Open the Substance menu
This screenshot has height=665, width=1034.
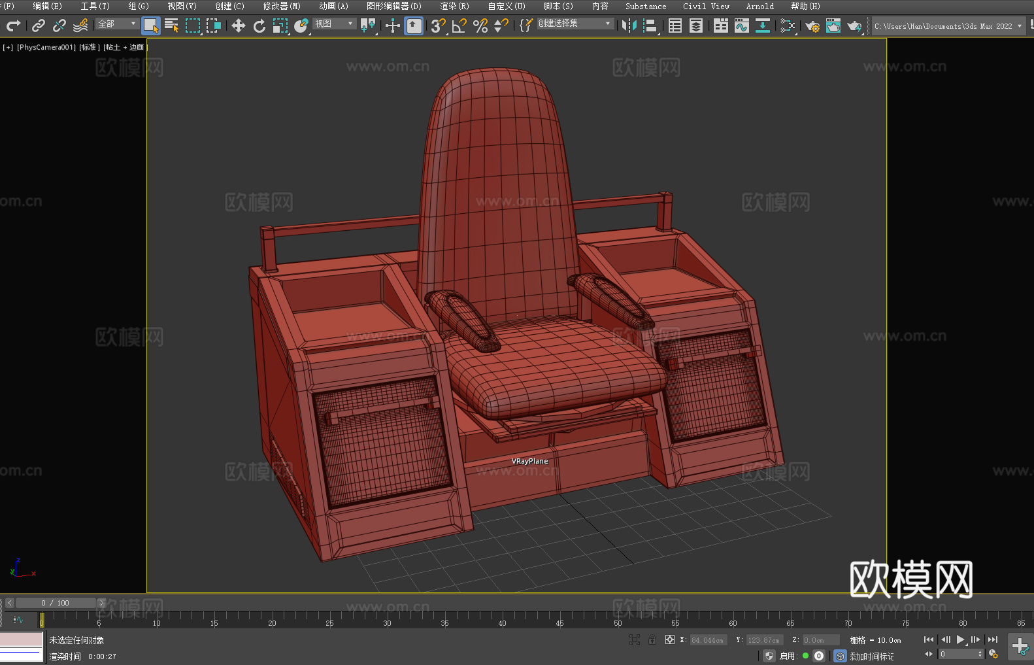(x=646, y=6)
